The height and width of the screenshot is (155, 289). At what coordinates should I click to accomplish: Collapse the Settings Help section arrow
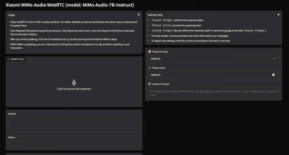click(278, 15)
